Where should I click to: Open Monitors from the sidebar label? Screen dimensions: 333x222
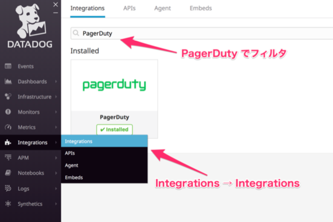tap(29, 112)
